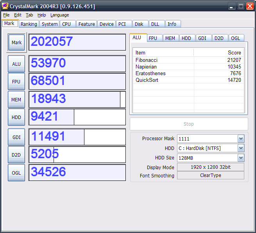This screenshot has height=233, width=256.
Task: Select the GDI results sub-tab
Action: [x=203, y=38]
